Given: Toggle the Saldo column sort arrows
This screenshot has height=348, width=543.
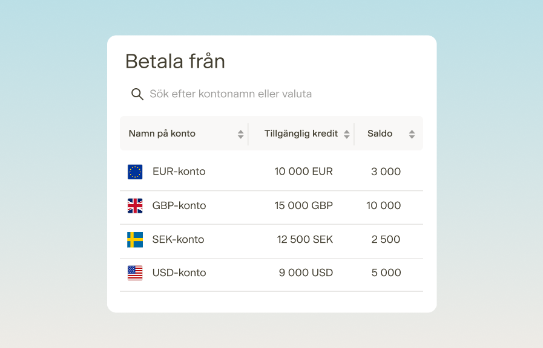Looking at the screenshot, I should (x=412, y=134).
